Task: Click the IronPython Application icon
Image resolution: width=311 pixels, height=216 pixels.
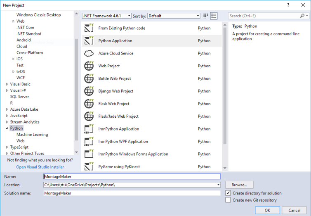Action: [x=89, y=129]
